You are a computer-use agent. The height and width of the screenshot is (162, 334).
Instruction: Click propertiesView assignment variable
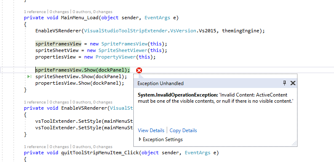click(55, 57)
